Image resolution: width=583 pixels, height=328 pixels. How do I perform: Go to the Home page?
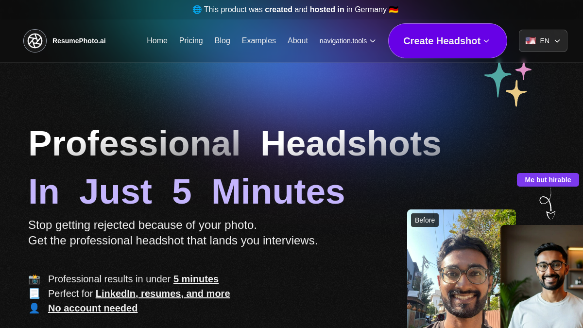pos(157,41)
